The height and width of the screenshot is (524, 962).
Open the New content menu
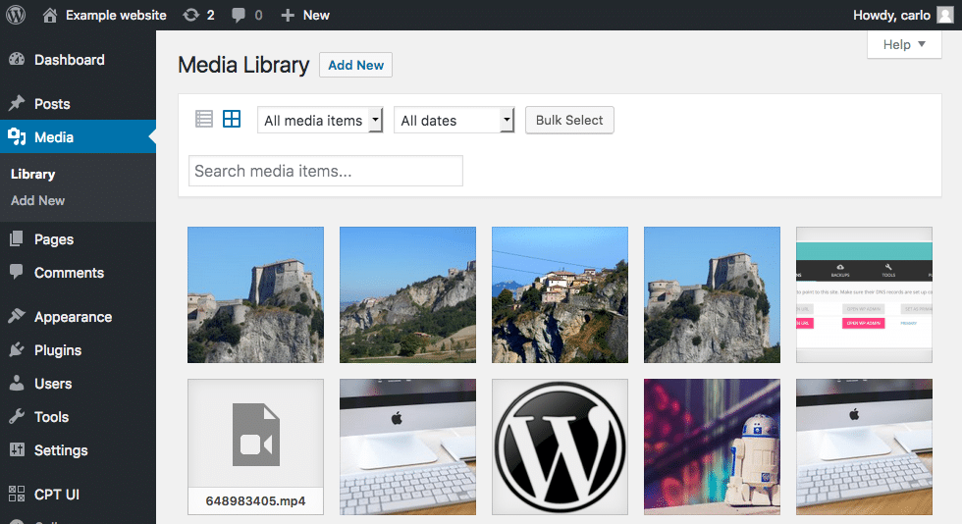tap(305, 15)
